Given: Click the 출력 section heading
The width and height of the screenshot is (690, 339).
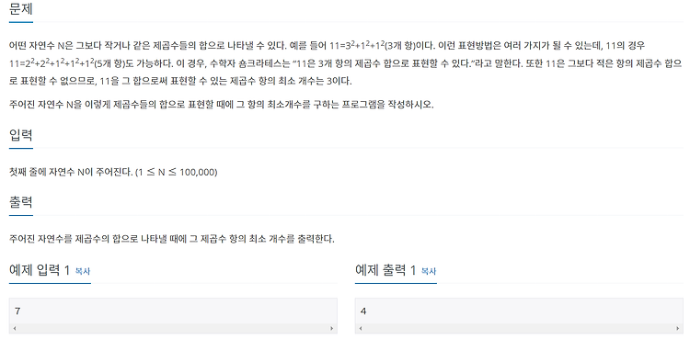Looking at the screenshot, I should click(x=20, y=202).
